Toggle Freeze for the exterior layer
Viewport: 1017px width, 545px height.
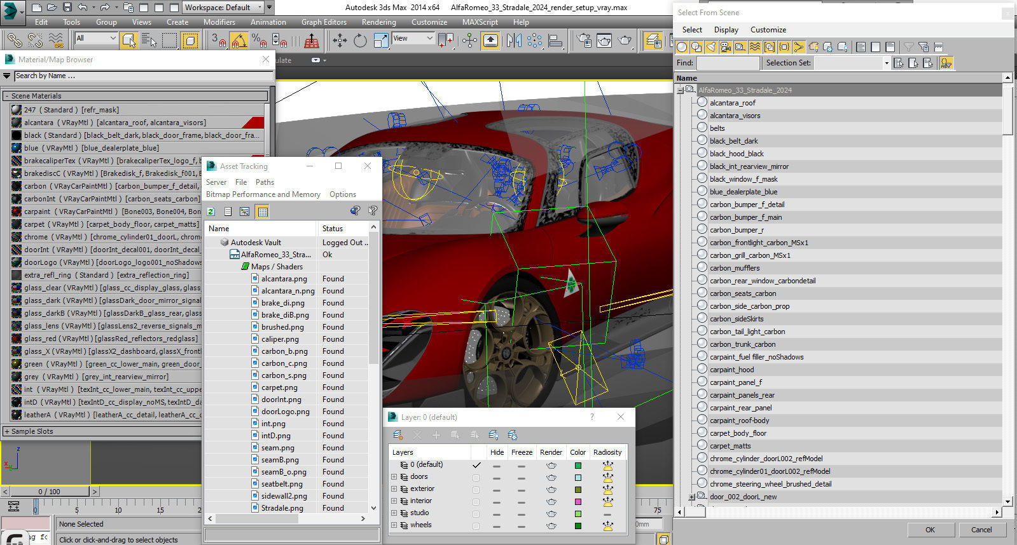click(522, 489)
